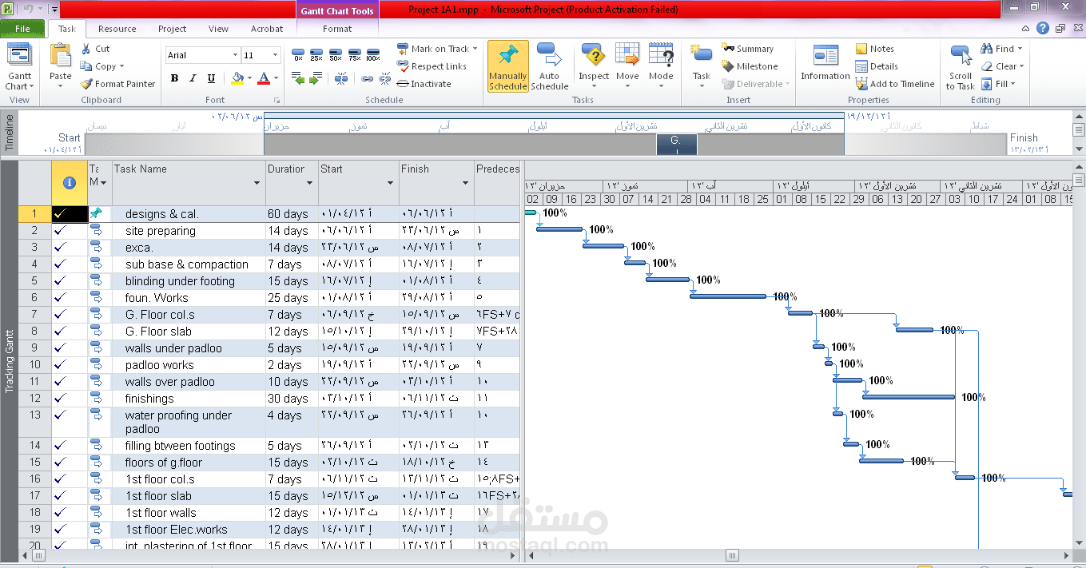Open the font color red A picker
Image resolution: width=1086 pixels, height=568 pixels.
coord(263,78)
